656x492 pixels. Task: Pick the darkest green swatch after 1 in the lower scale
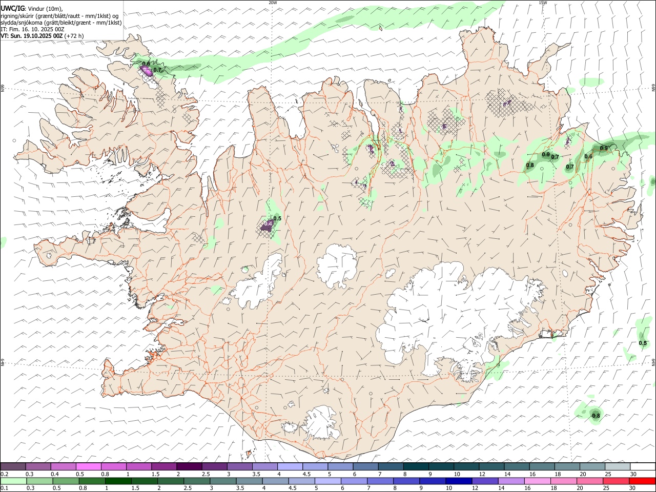[118, 481]
